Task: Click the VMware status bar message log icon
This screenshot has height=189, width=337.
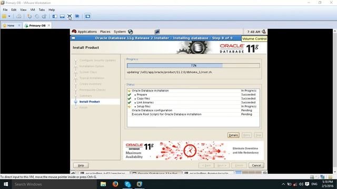Action: pos(330,177)
